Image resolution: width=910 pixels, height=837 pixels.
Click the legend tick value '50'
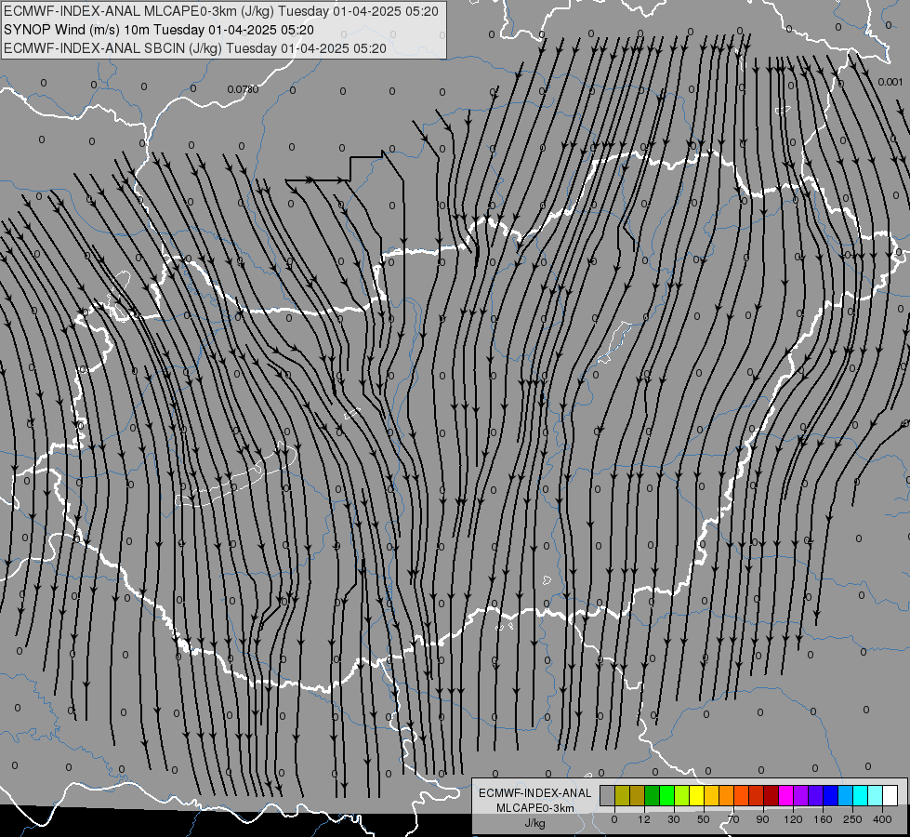[704, 819]
